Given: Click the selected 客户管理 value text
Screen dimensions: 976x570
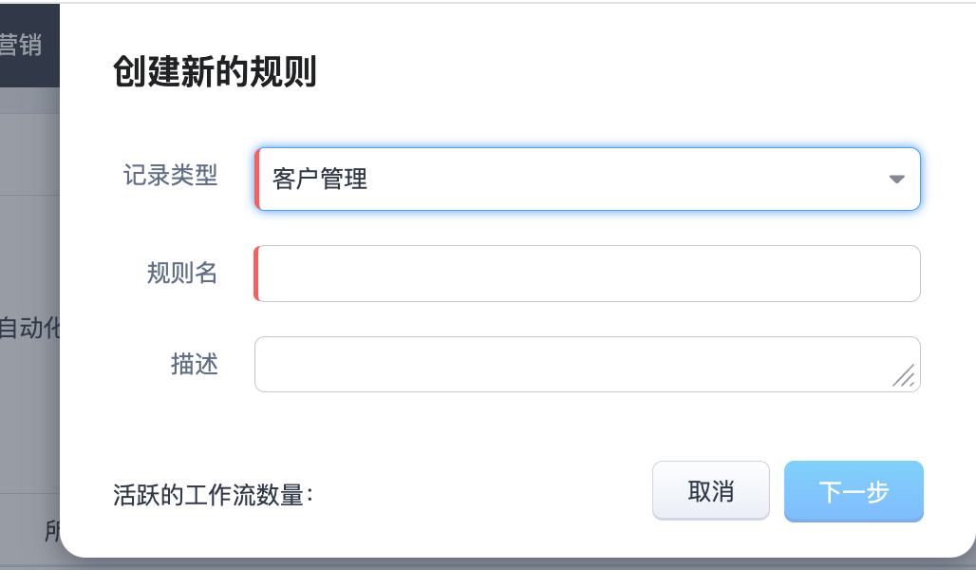Looking at the screenshot, I should [x=320, y=179].
